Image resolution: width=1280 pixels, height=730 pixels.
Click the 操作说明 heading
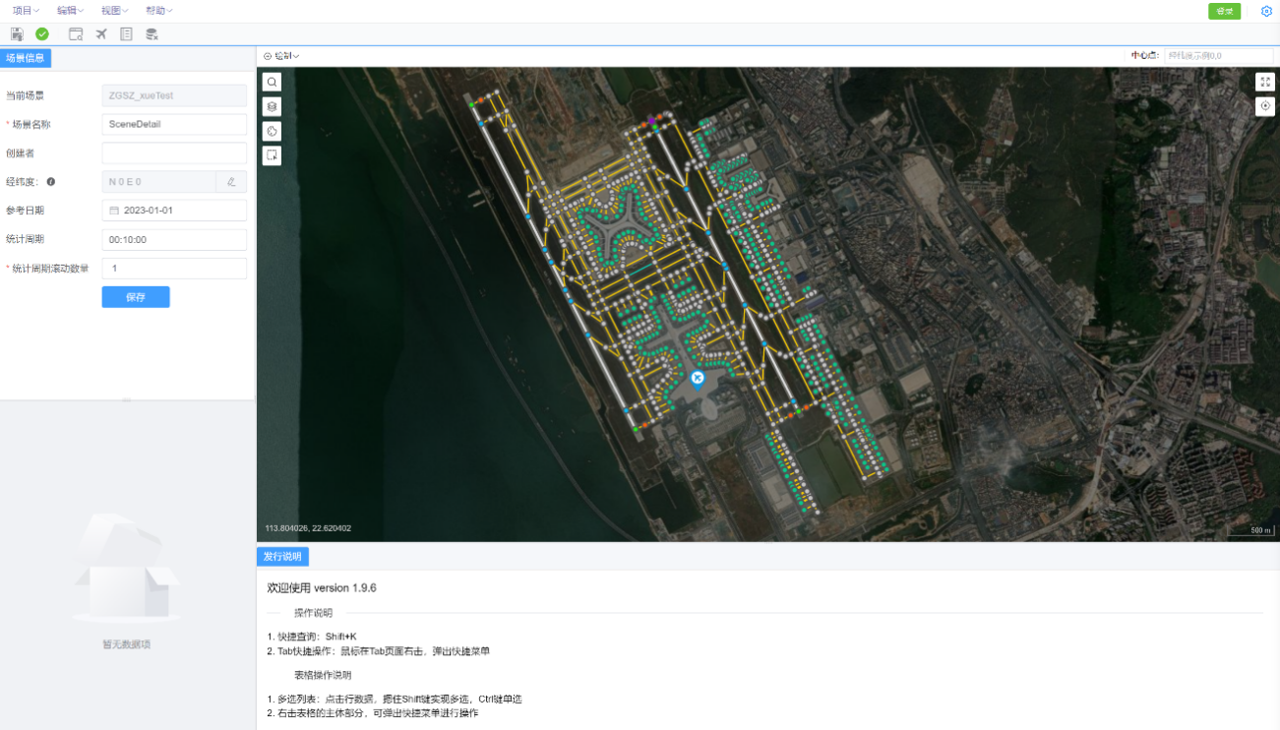[x=313, y=613]
